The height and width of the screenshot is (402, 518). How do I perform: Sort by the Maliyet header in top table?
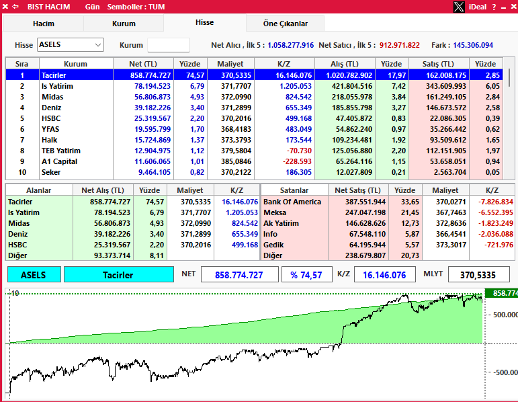point(230,64)
